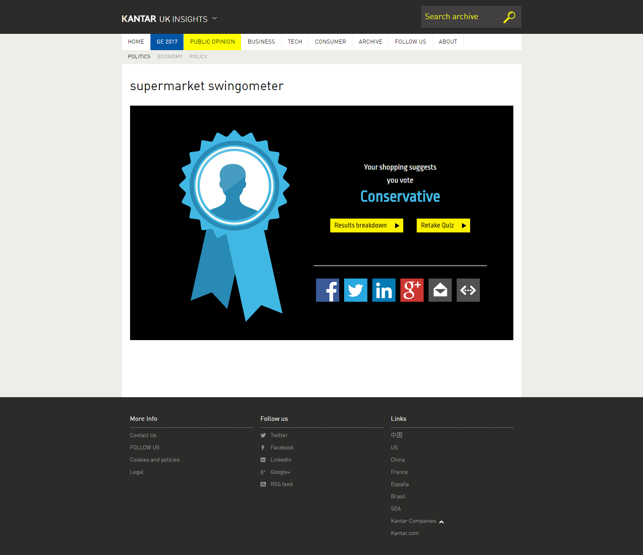Screen dimensions: 643x555
Task: Open the France site link
Action: [x=399, y=472]
